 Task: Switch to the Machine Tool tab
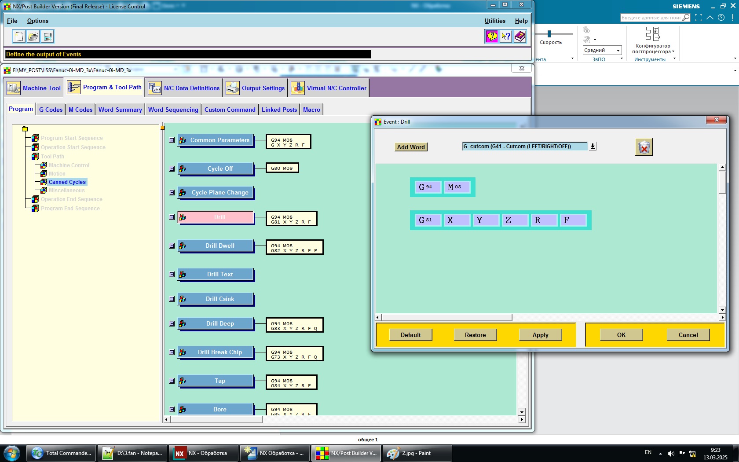coord(34,88)
